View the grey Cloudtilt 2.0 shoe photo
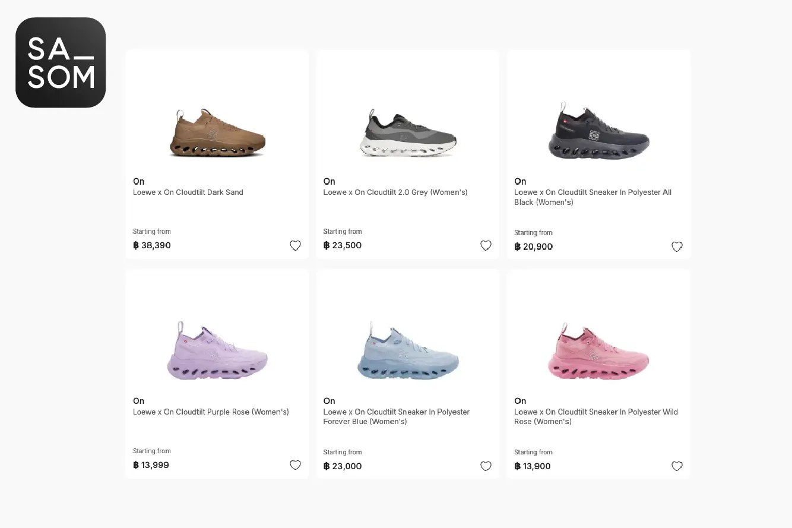Viewport: 792px width, 528px height. (408, 133)
